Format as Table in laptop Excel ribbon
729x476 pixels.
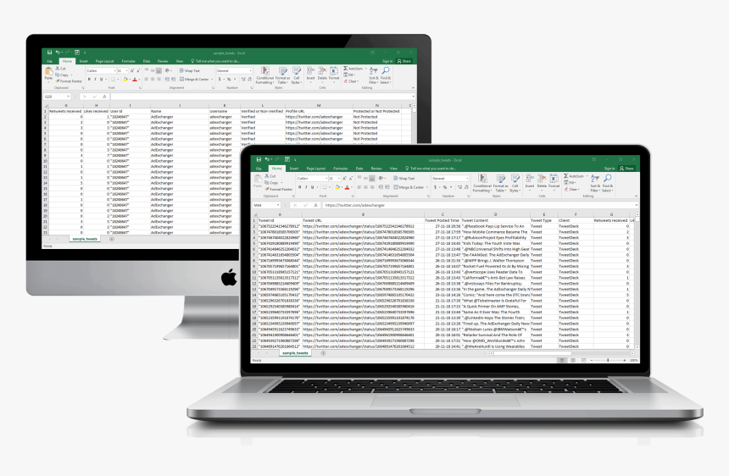[x=500, y=184]
